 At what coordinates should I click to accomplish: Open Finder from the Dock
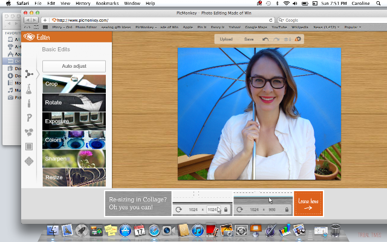tap(53, 231)
